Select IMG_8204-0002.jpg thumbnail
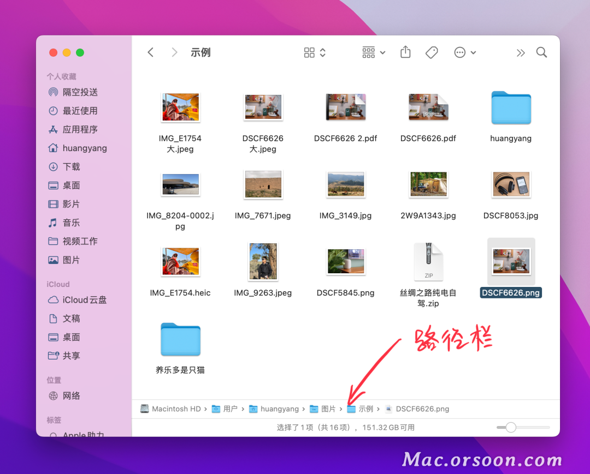The width and height of the screenshot is (590, 474). (180, 184)
